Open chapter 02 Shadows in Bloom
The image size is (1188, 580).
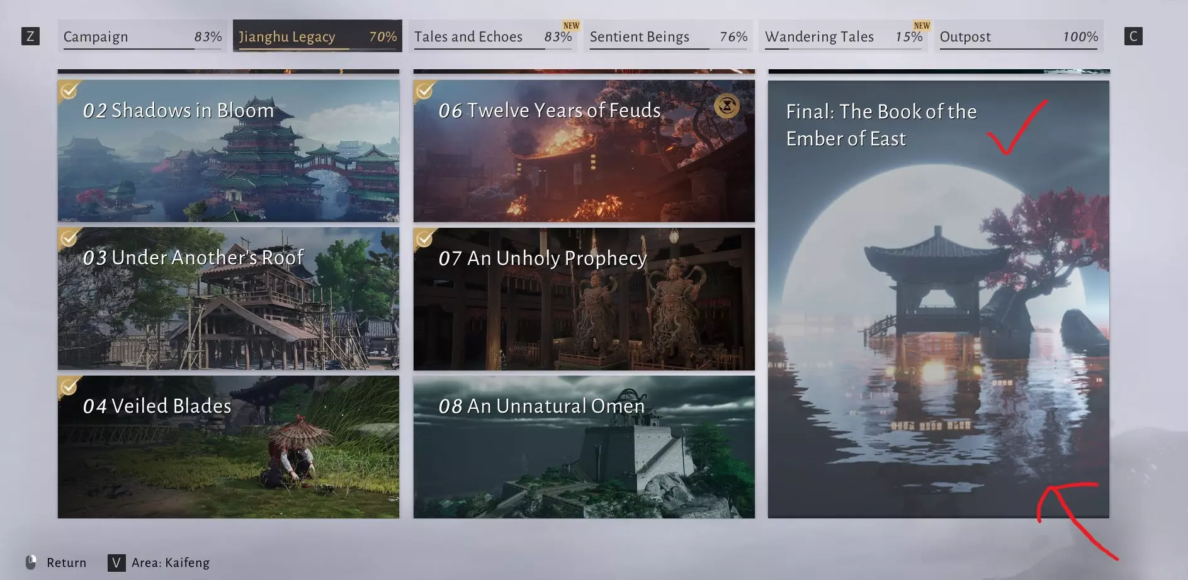pyautogui.click(x=229, y=151)
